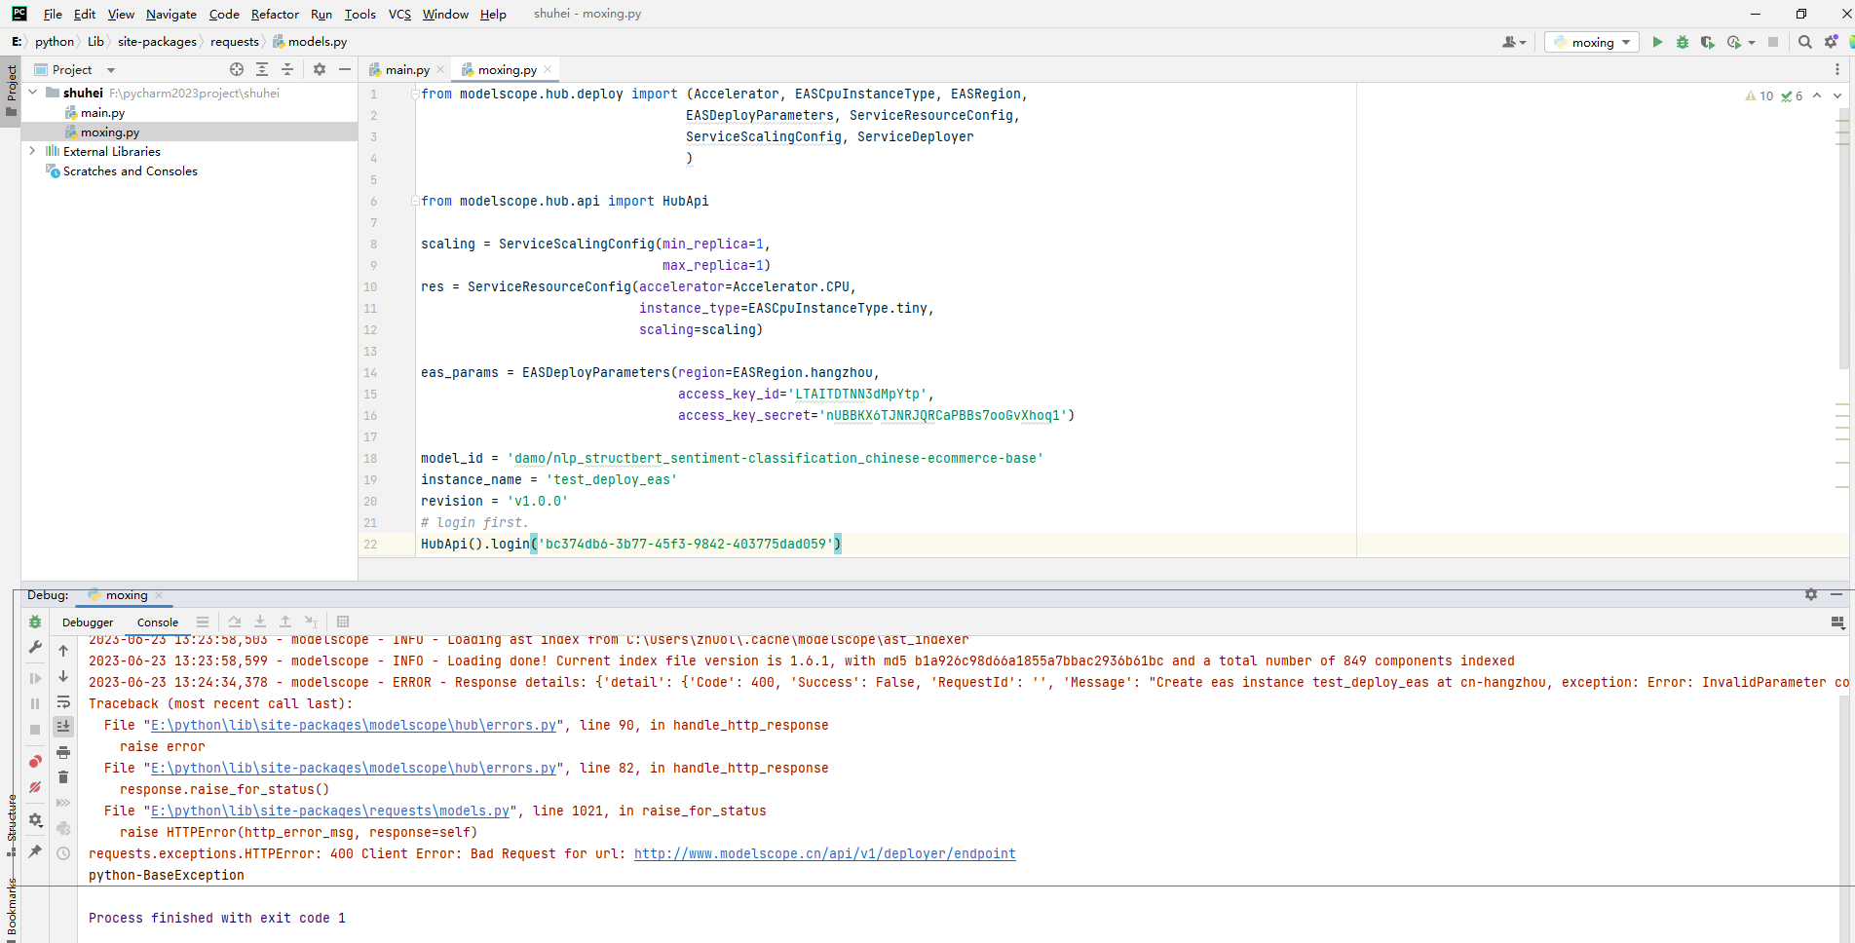The image size is (1855, 943).
Task: Go to next highlighted error arrow
Action: 1837,95
